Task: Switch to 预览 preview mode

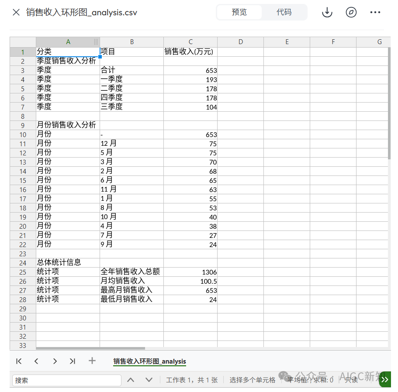Action: (239, 12)
